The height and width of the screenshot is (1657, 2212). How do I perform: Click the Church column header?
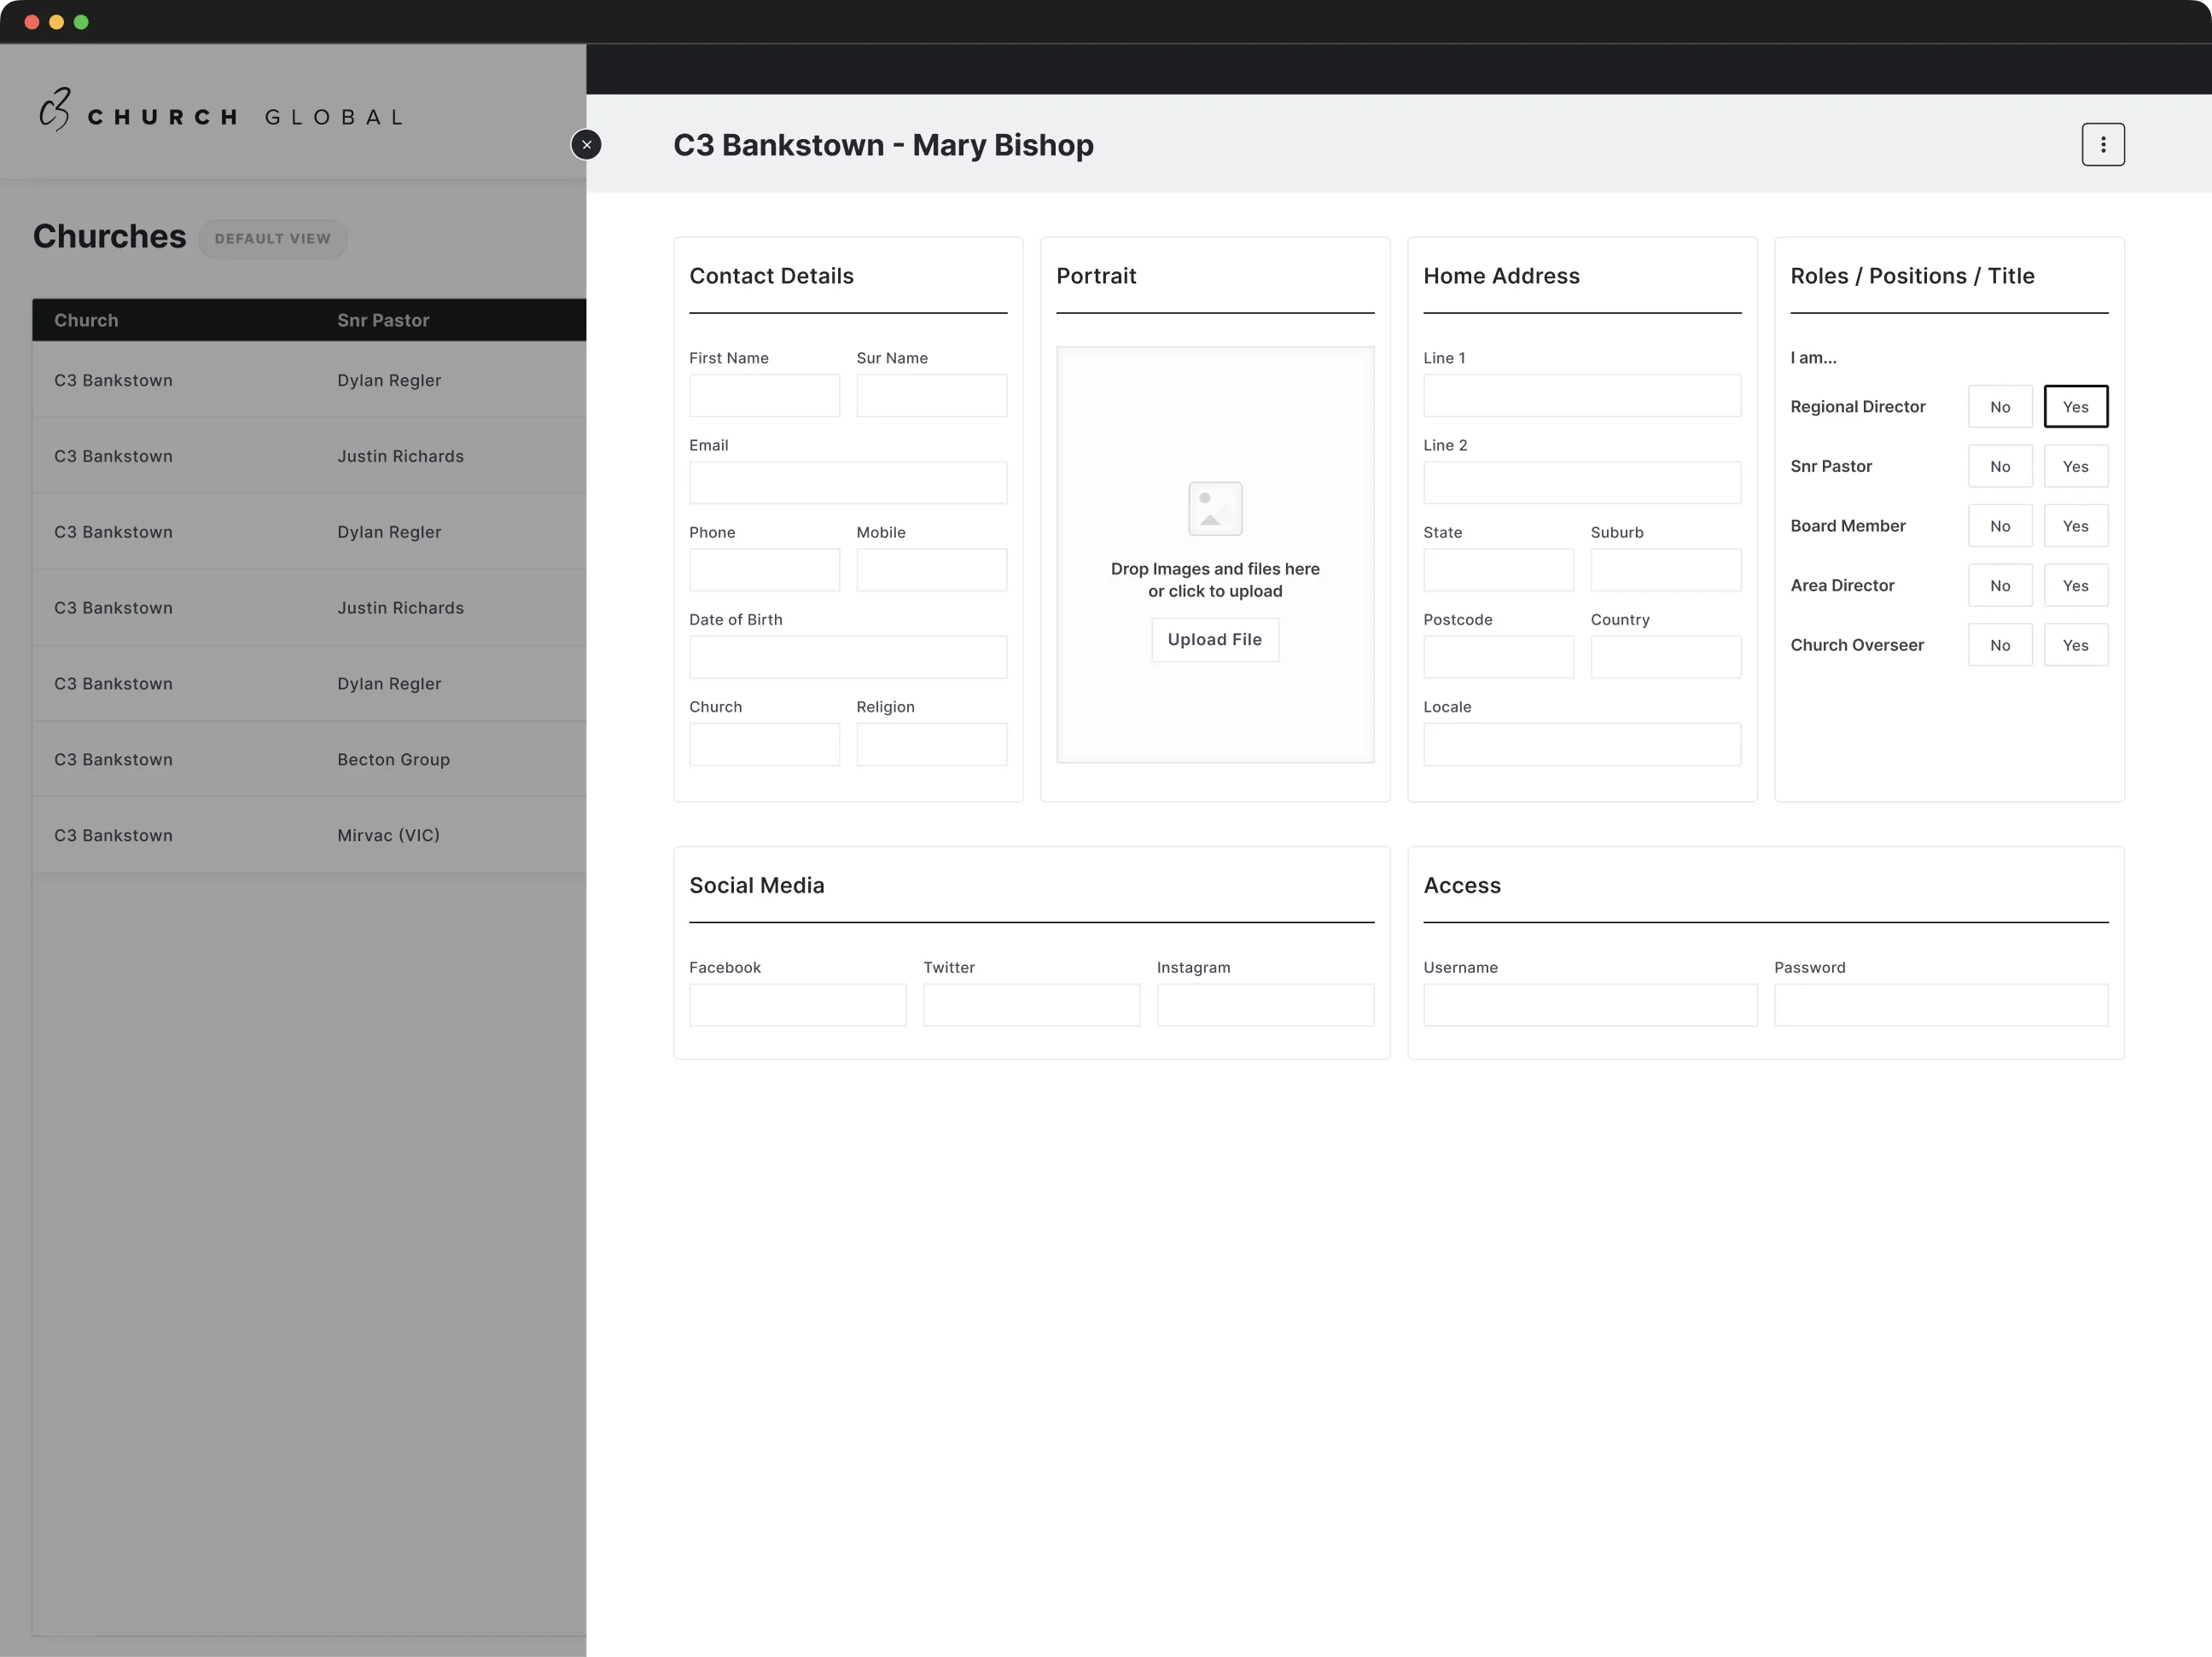coord(86,321)
